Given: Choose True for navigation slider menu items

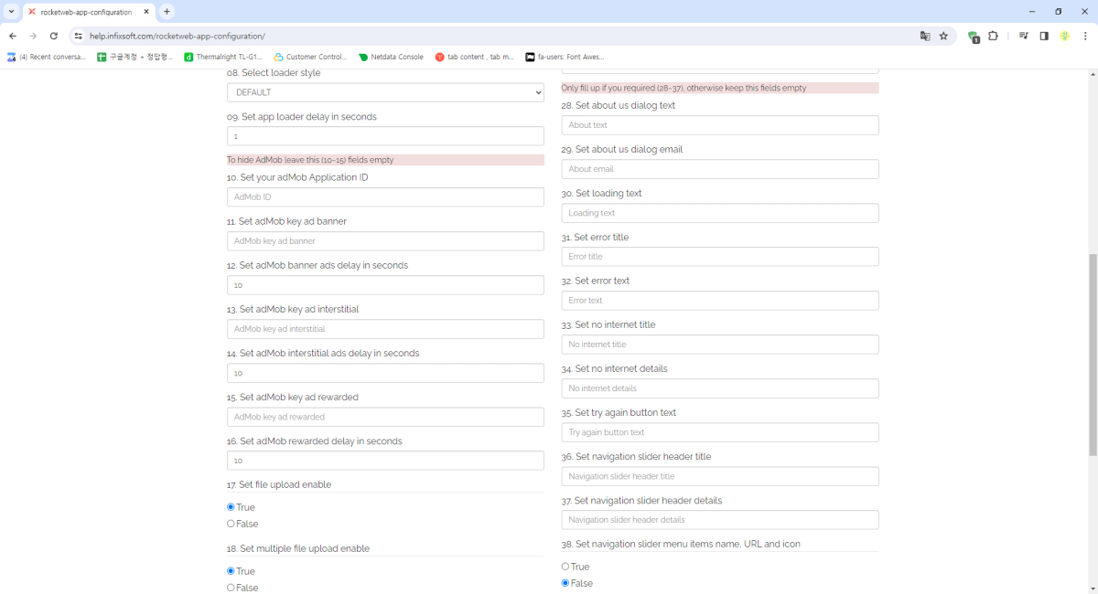Looking at the screenshot, I should click(565, 567).
